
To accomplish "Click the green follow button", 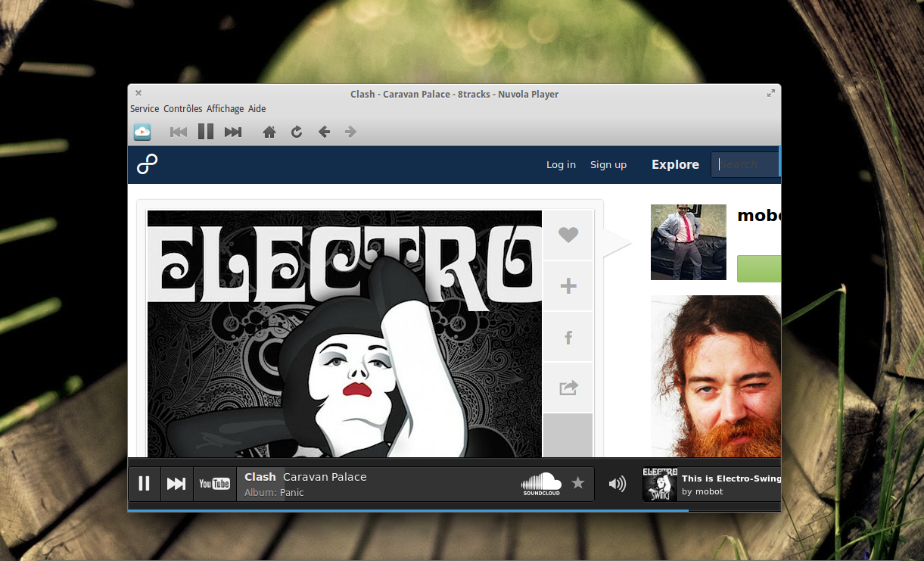I will point(759,269).
